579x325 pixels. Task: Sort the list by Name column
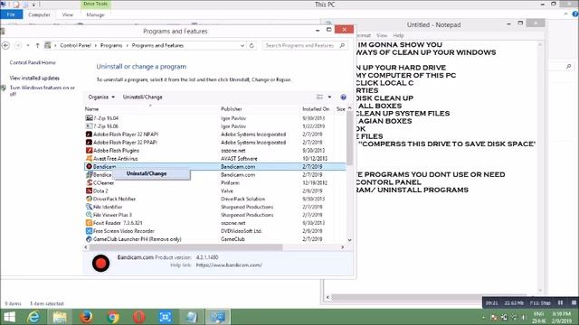91,109
